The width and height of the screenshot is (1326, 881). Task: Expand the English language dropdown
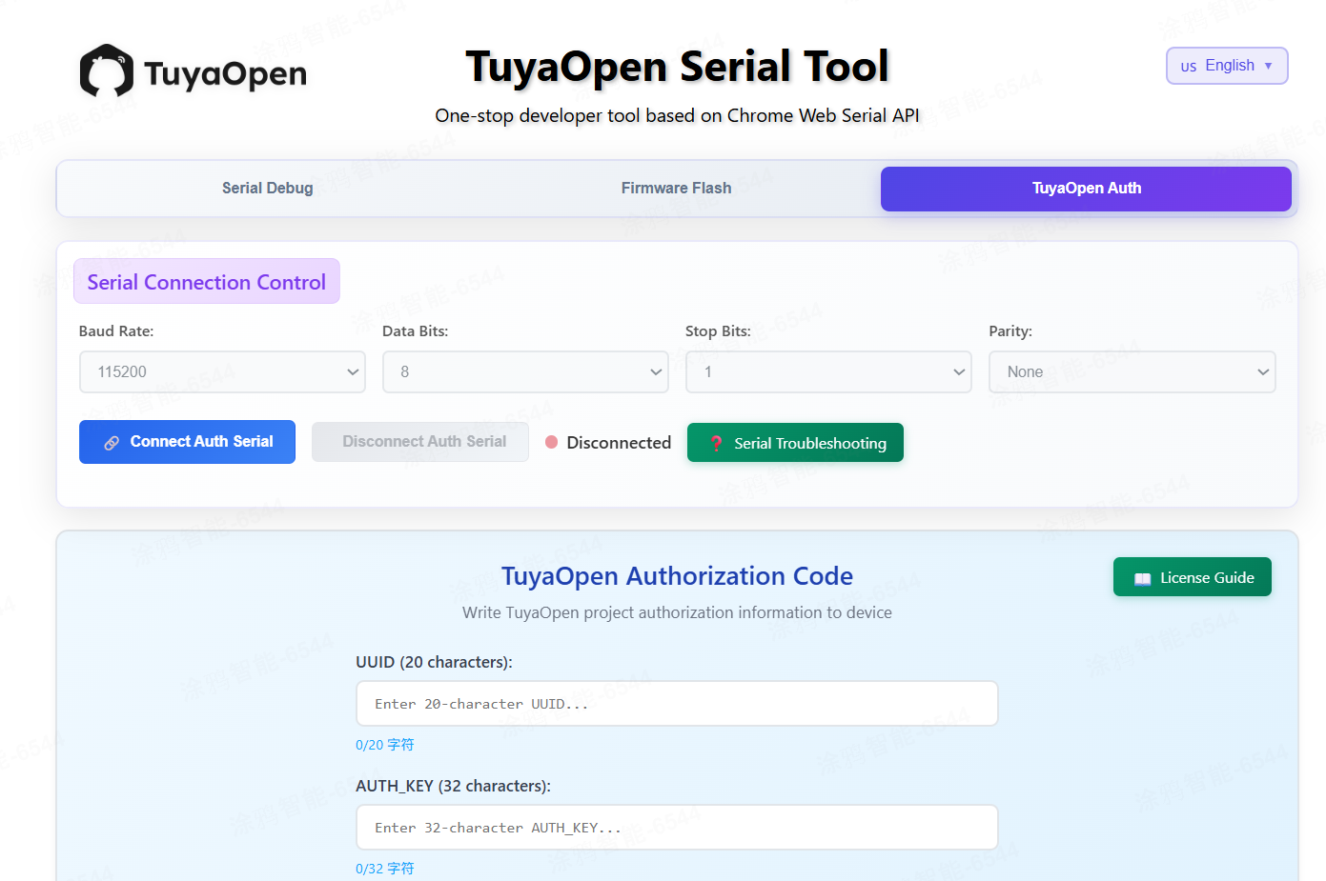pyautogui.click(x=1269, y=66)
